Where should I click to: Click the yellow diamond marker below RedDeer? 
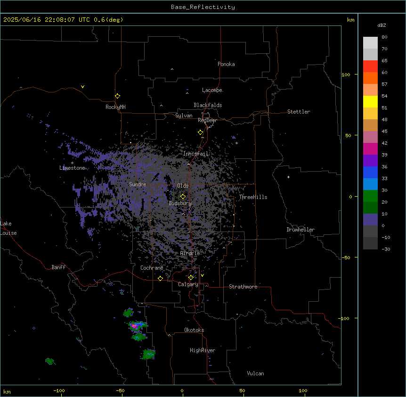click(201, 132)
